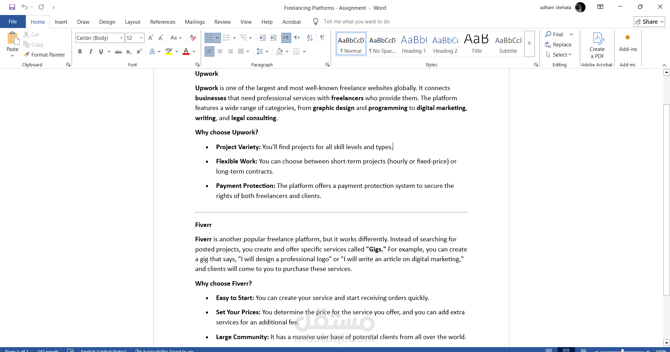The image size is (670, 352).
Task: Apply a multilevel list
Action: pyautogui.click(x=244, y=38)
